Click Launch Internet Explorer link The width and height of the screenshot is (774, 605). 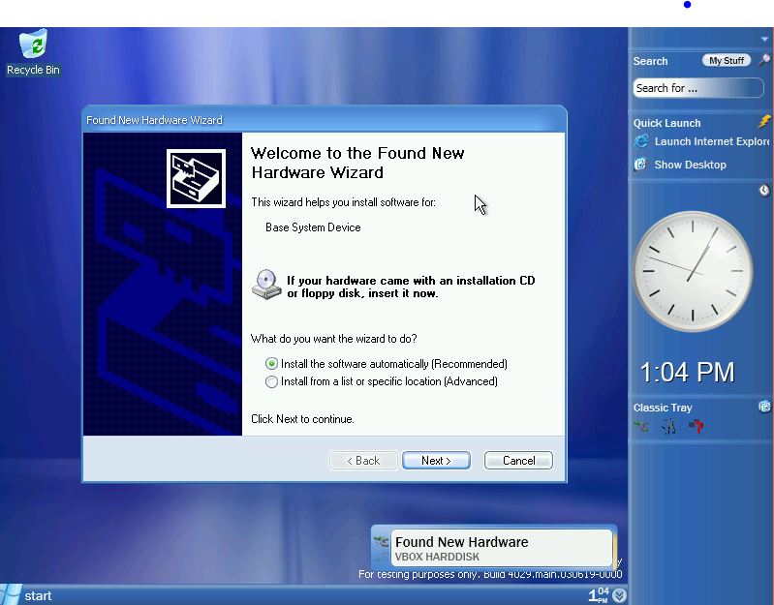[x=712, y=141]
